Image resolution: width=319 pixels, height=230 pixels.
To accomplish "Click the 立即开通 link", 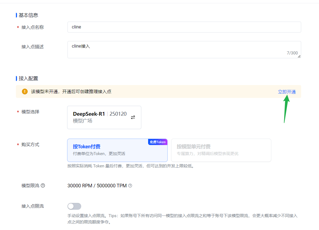I will pyautogui.click(x=287, y=92).
